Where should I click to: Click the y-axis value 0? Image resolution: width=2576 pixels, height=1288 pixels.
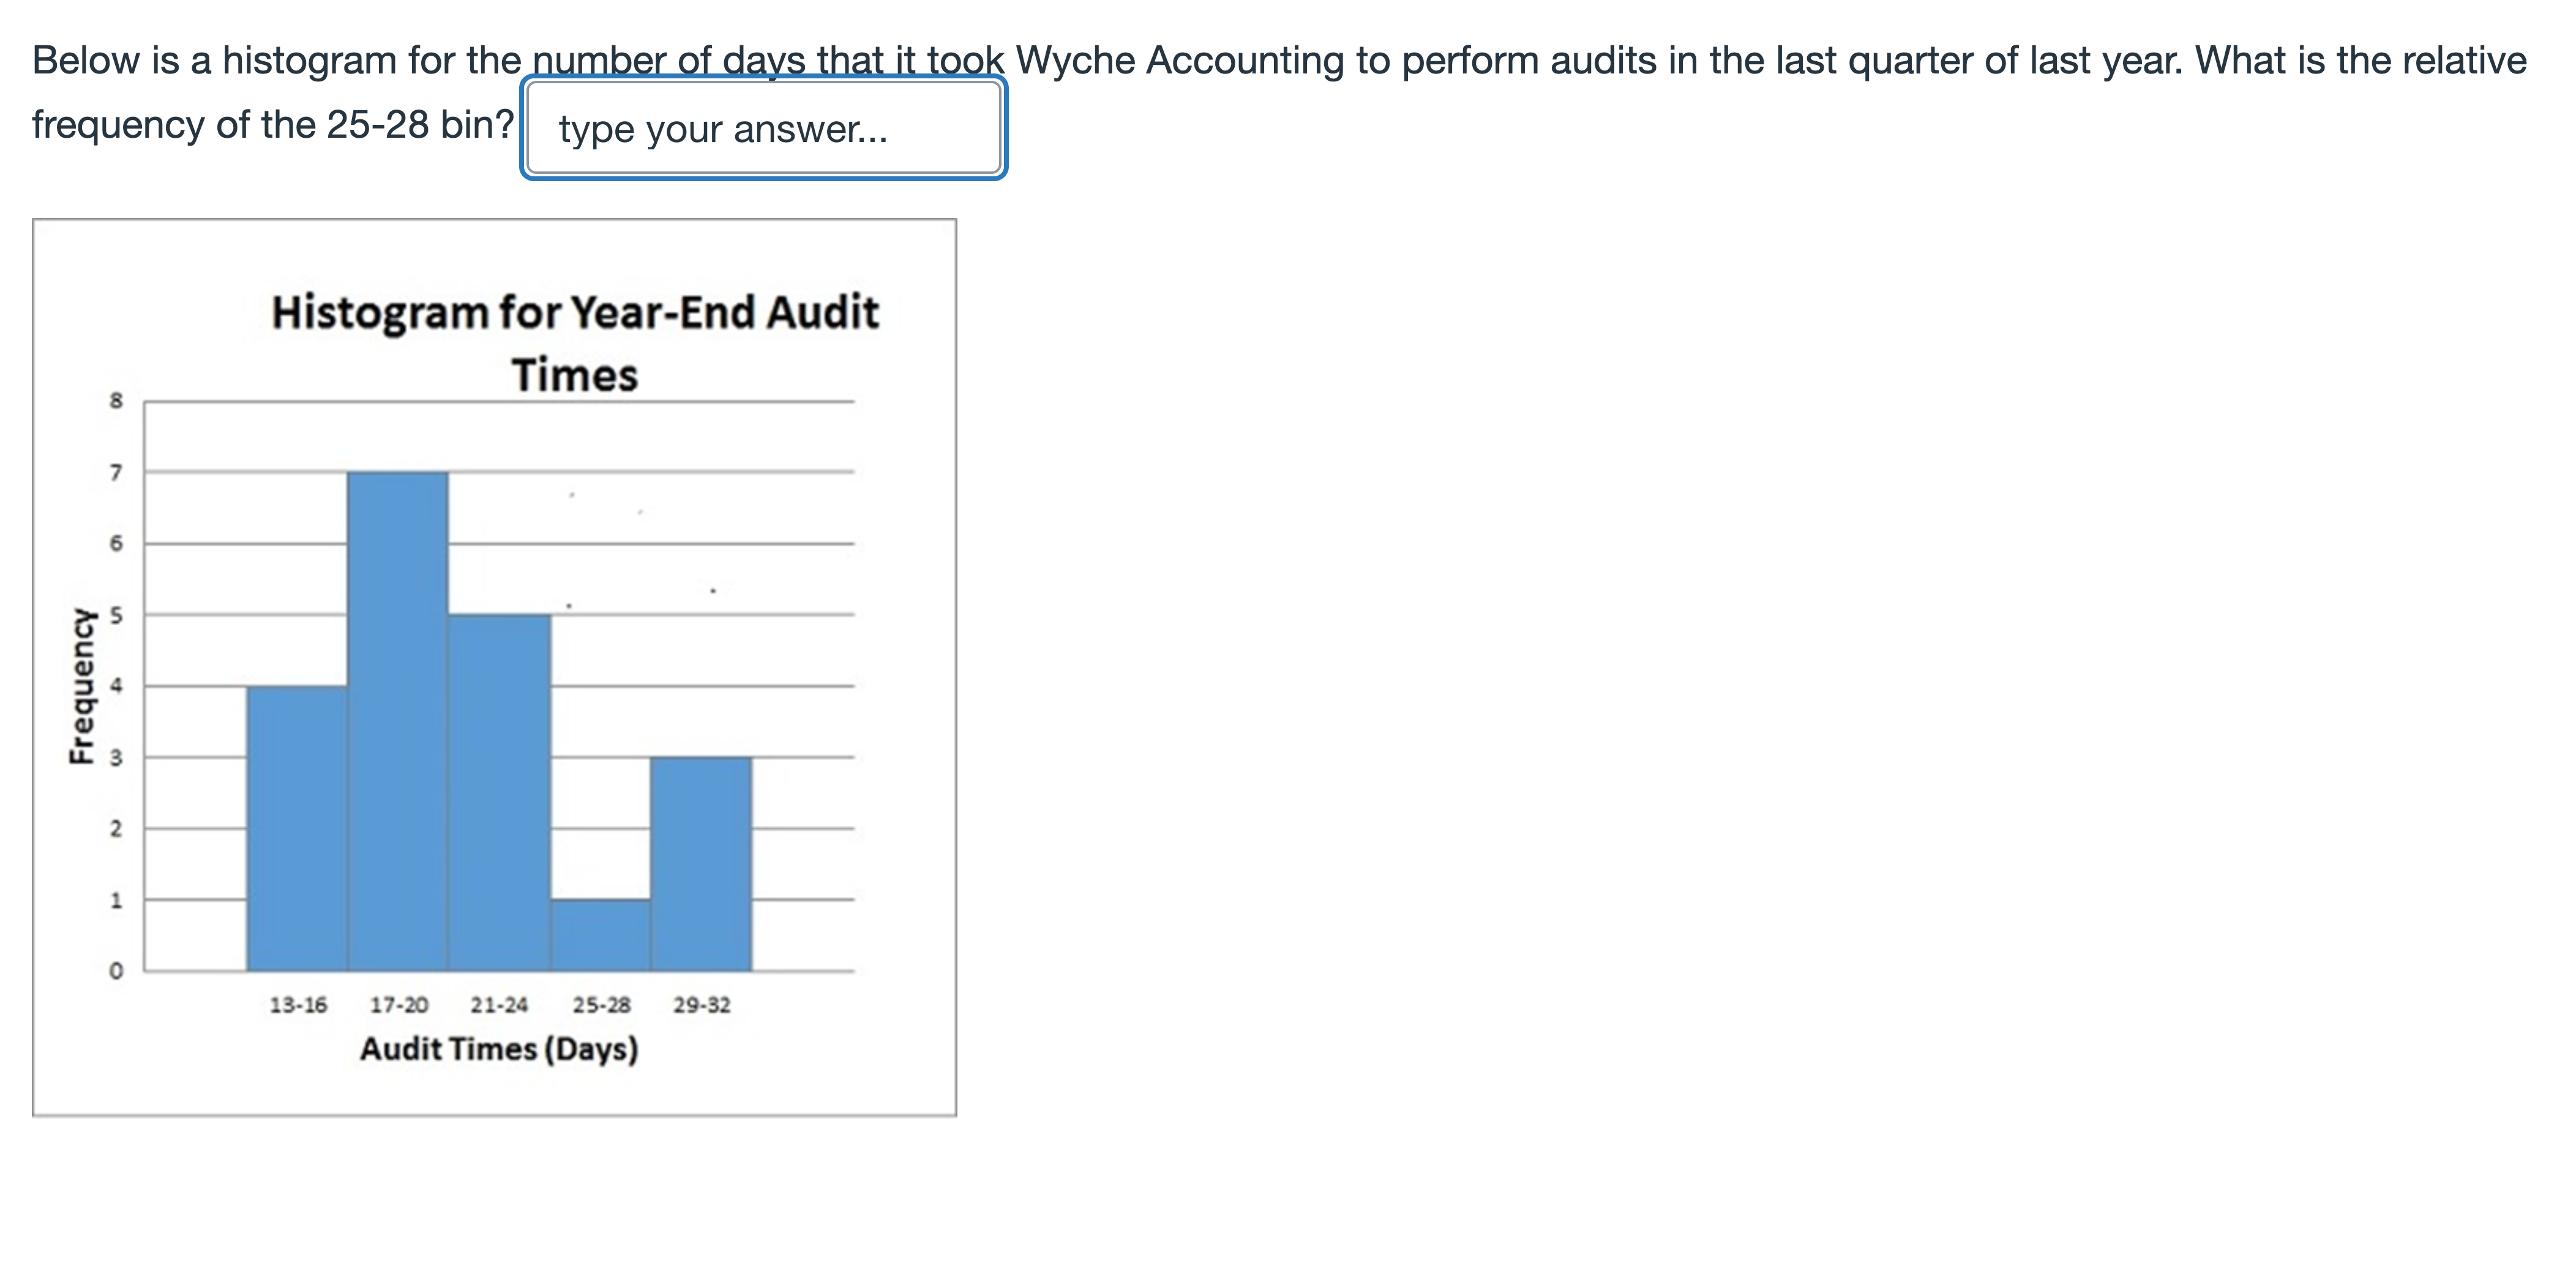116,971
